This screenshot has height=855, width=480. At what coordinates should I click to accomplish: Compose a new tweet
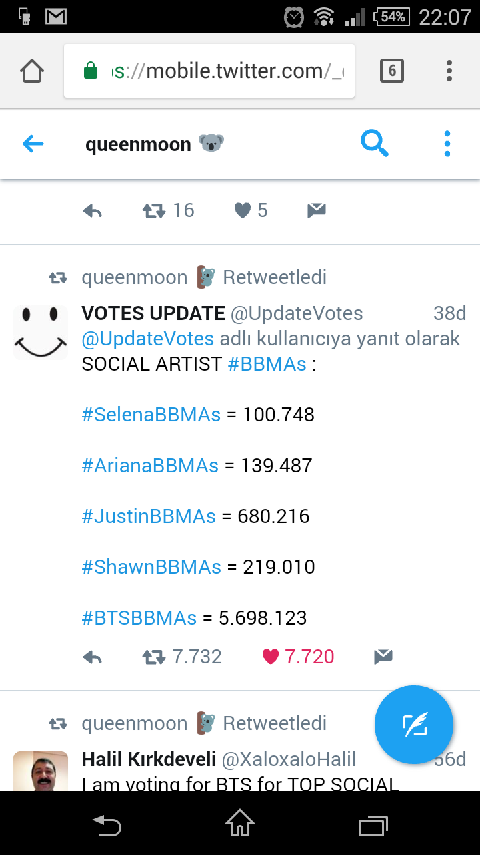click(414, 725)
